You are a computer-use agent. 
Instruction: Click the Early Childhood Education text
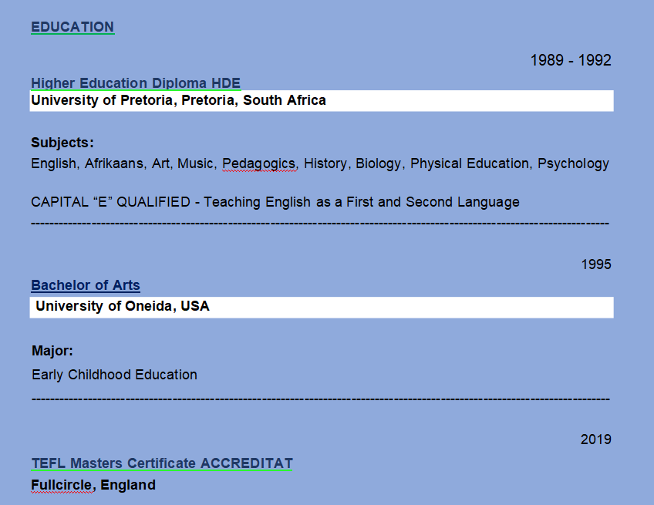click(114, 375)
